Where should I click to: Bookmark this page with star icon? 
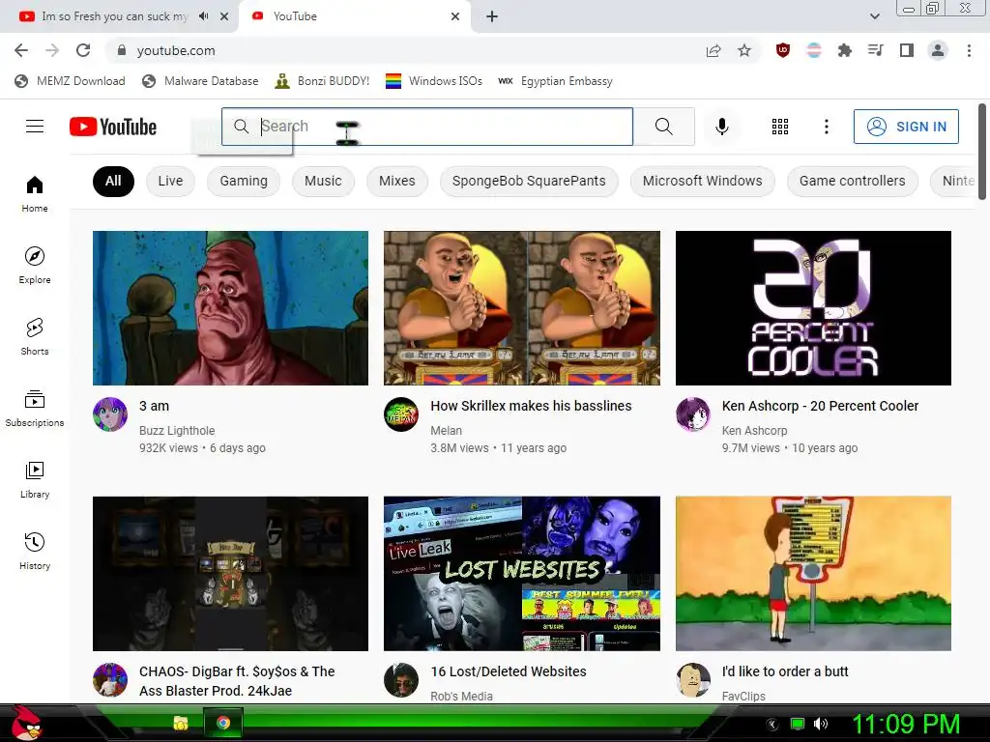point(744,50)
